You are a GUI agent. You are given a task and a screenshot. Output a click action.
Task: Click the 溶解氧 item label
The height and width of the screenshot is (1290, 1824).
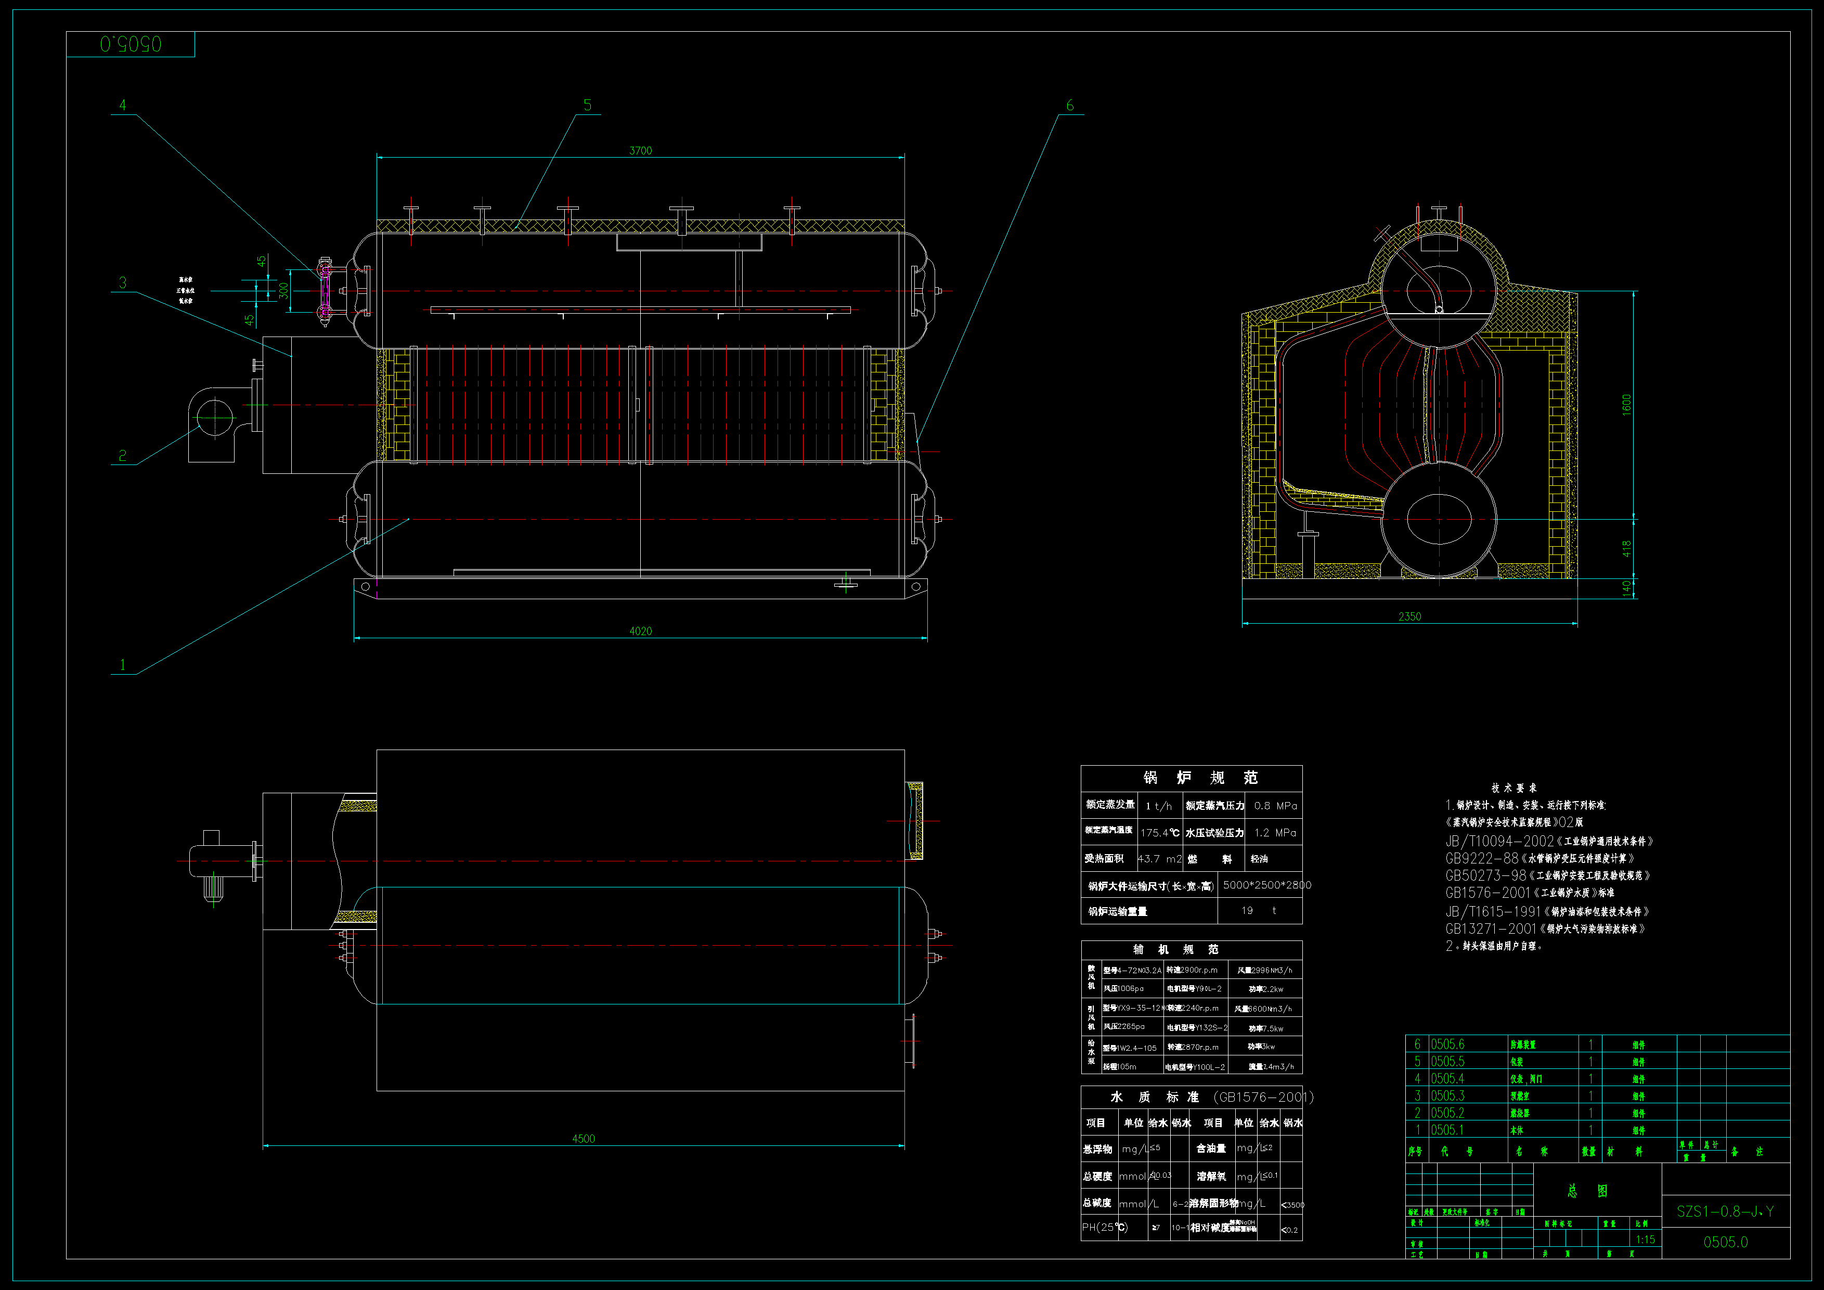click(x=1211, y=1177)
